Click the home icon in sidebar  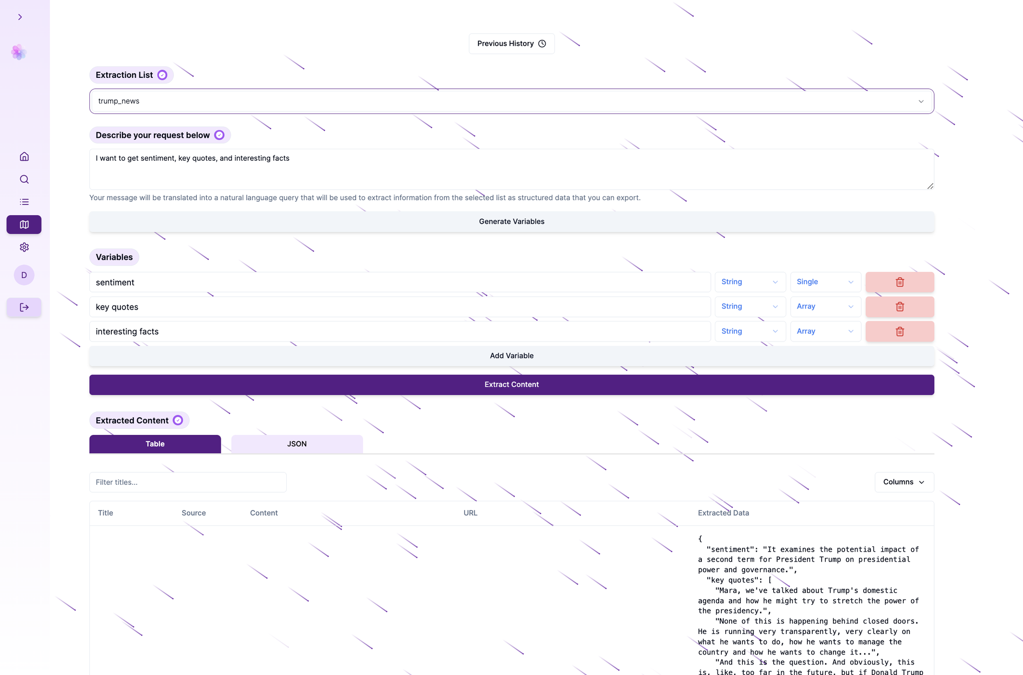pos(24,157)
